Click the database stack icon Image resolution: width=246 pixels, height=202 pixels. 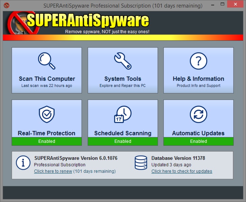(x=141, y=163)
